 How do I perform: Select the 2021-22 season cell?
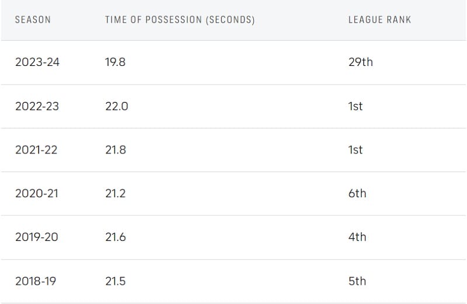coord(37,150)
